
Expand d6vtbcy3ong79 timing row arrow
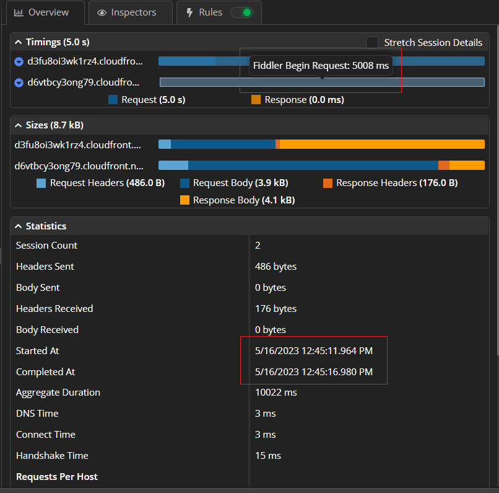tap(19, 83)
